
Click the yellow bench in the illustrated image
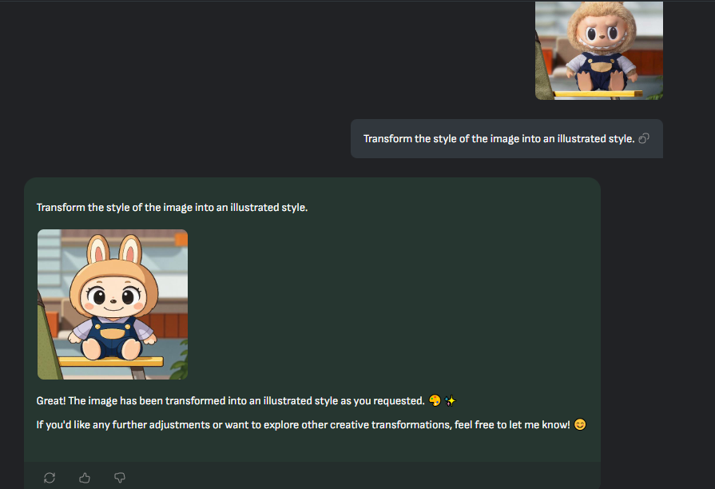point(110,361)
